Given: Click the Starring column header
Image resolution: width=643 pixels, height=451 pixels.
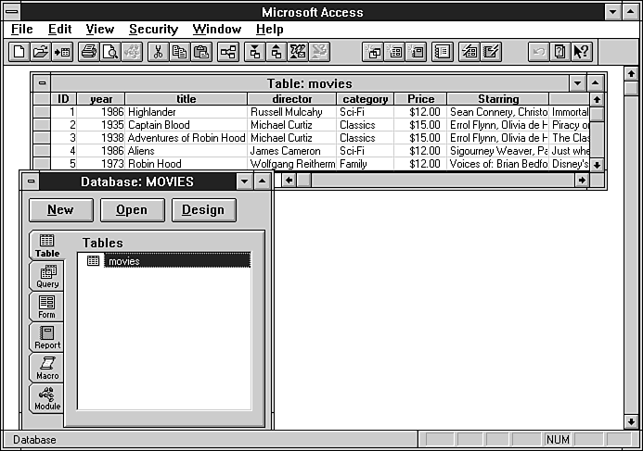Looking at the screenshot, I should [x=498, y=99].
